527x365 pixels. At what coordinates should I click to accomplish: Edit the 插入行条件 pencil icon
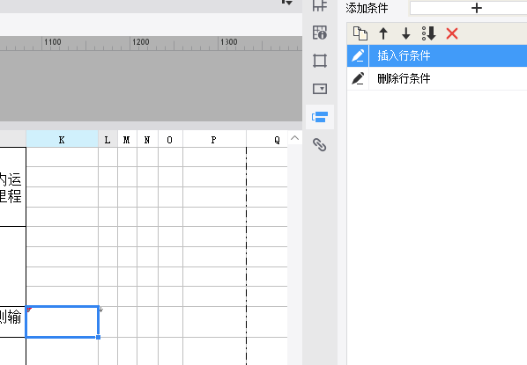[358, 55]
